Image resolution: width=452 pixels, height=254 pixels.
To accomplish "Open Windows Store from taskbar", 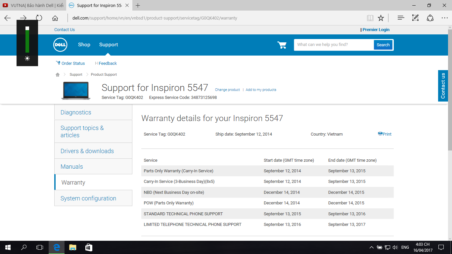I will 88,247.
